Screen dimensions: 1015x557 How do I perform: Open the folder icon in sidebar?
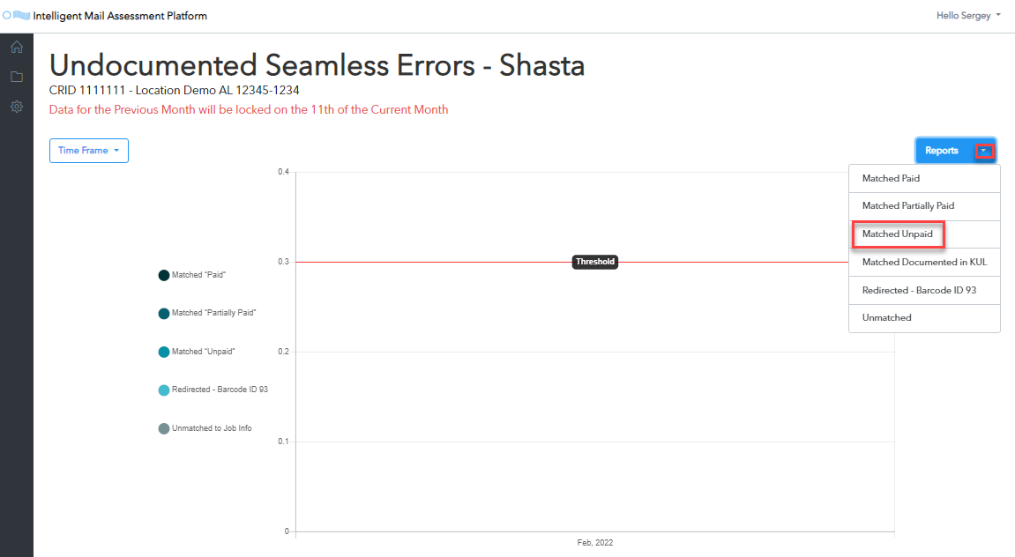pos(17,77)
